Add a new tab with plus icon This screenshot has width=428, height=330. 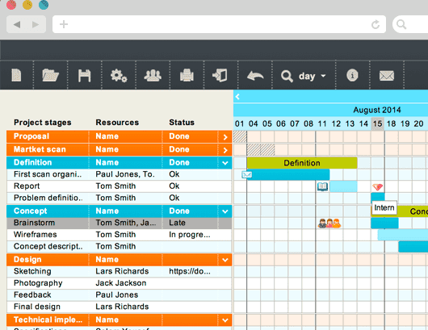[64, 24]
